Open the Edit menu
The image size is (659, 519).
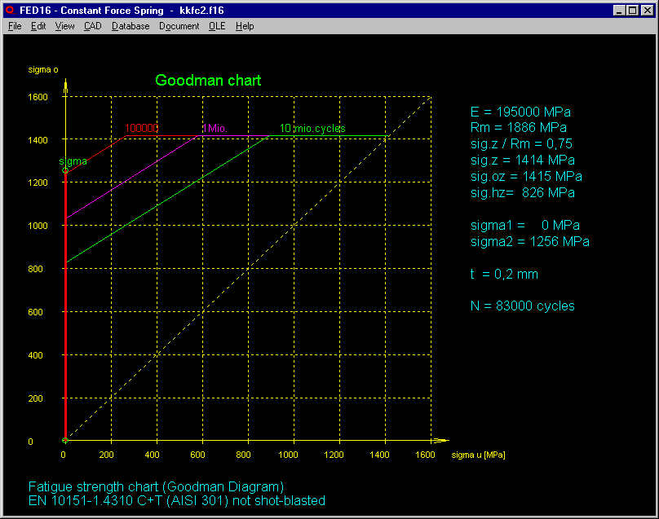click(x=38, y=26)
